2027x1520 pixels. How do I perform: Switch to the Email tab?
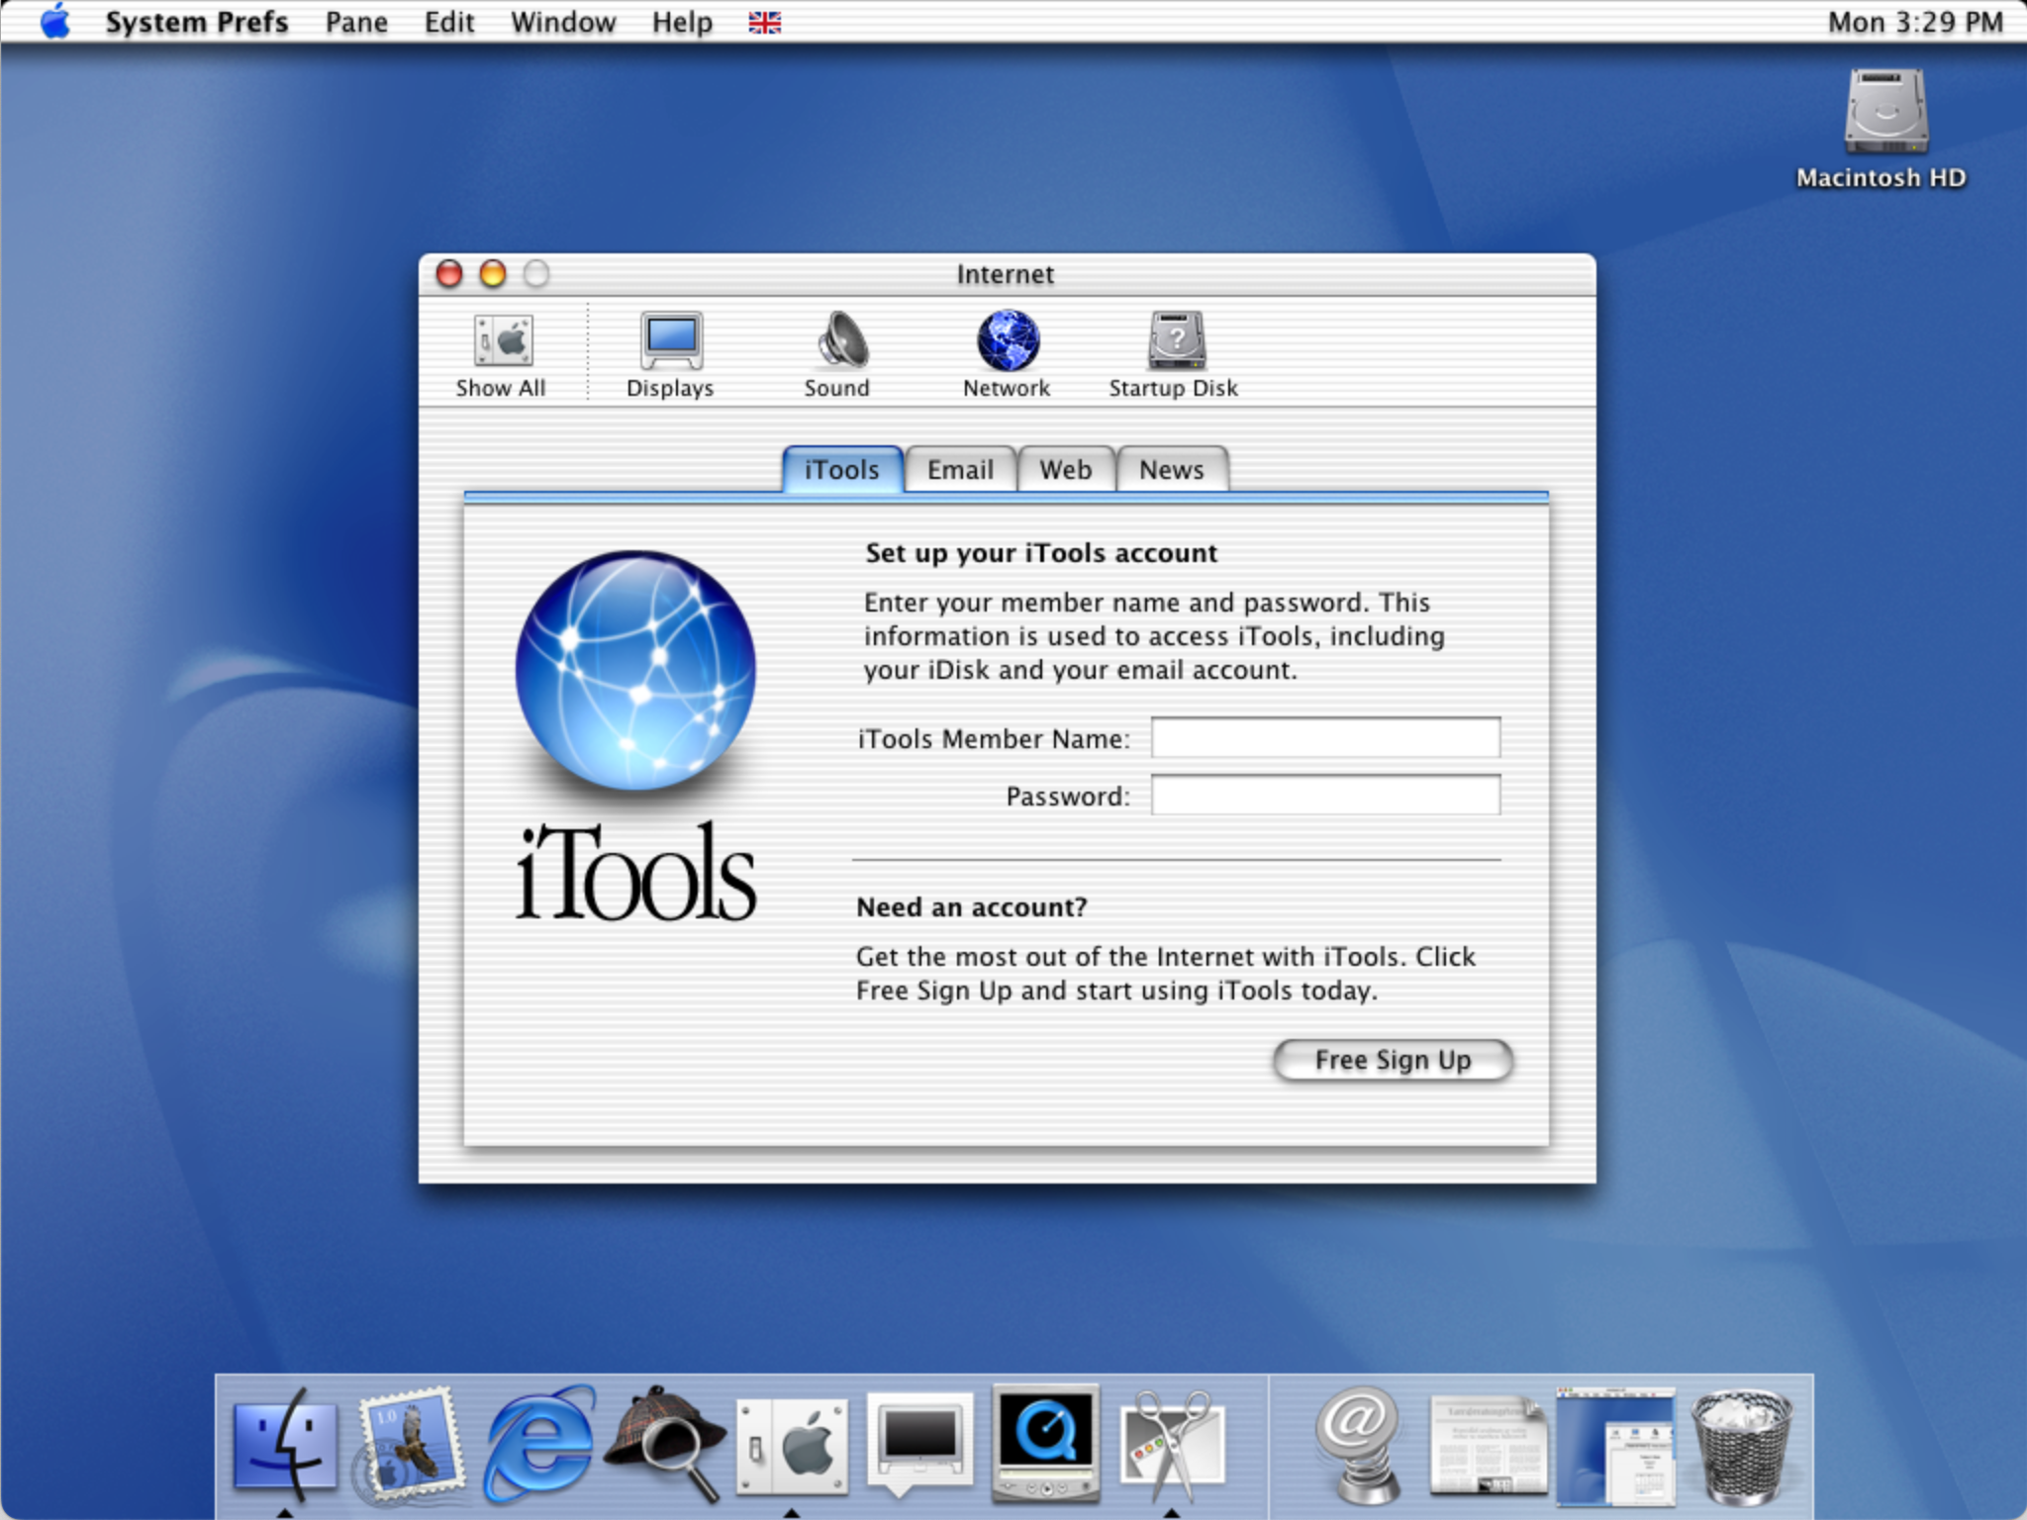[960, 469]
